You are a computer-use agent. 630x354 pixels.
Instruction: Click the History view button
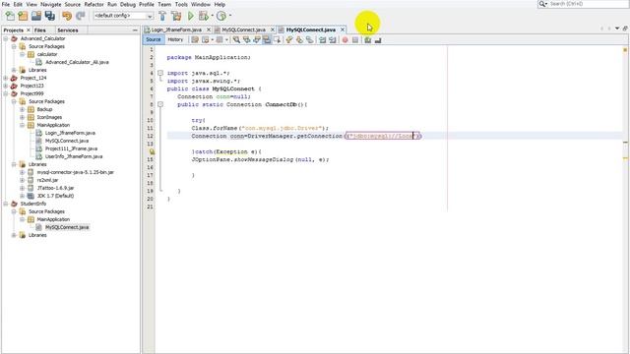click(x=175, y=39)
